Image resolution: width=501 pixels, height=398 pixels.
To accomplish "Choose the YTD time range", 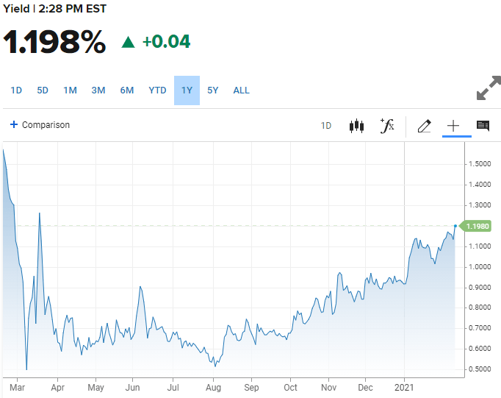I will tap(157, 90).
